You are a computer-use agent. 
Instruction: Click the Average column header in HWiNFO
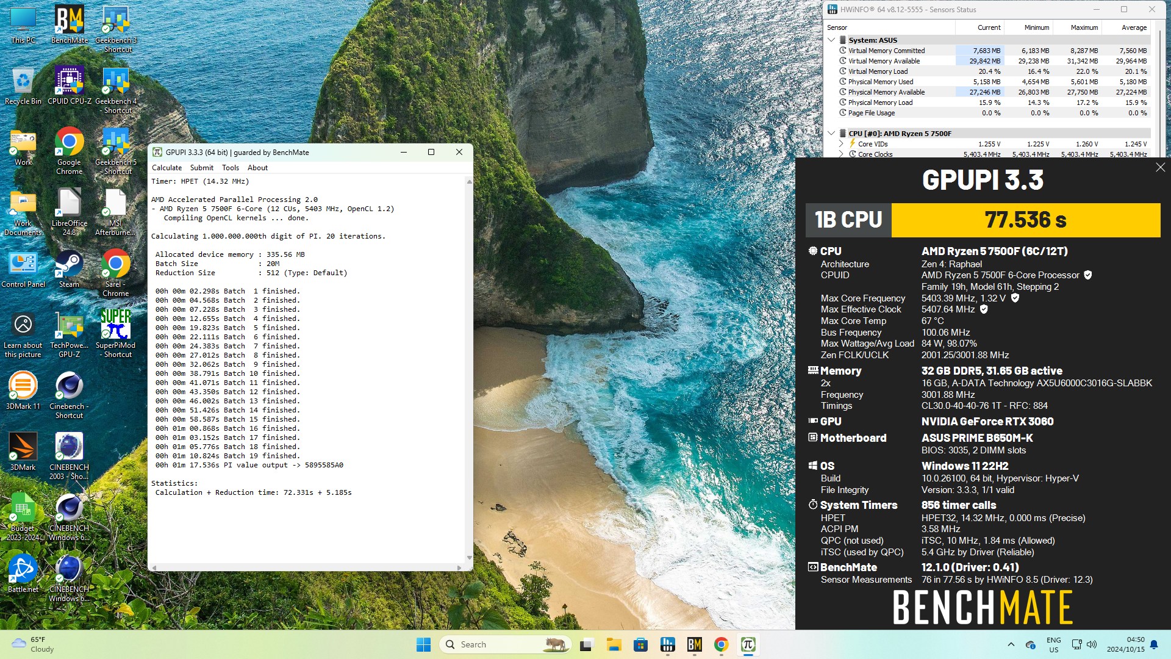coord(1126,27)
